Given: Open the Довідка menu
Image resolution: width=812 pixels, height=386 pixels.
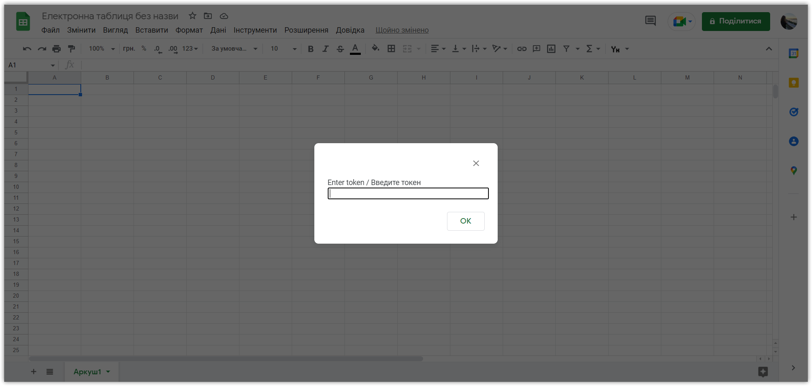Looking at the screenshot, I should coord(350,30).
